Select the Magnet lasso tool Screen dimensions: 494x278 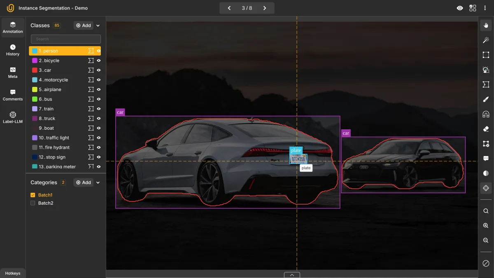click(x=485, y=114)
